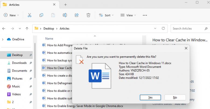This screenshot has height=109, width=210.
Task: Select Downloads in navigation pane
Action: pos(17,63)
